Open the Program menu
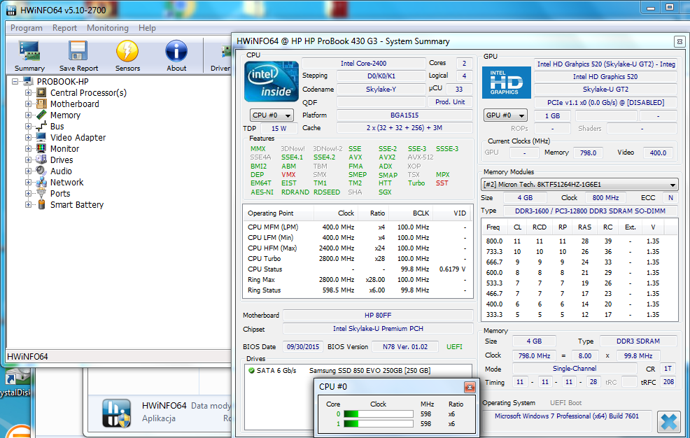The width and height of the screenshot is (690, 438). [27, 28]
